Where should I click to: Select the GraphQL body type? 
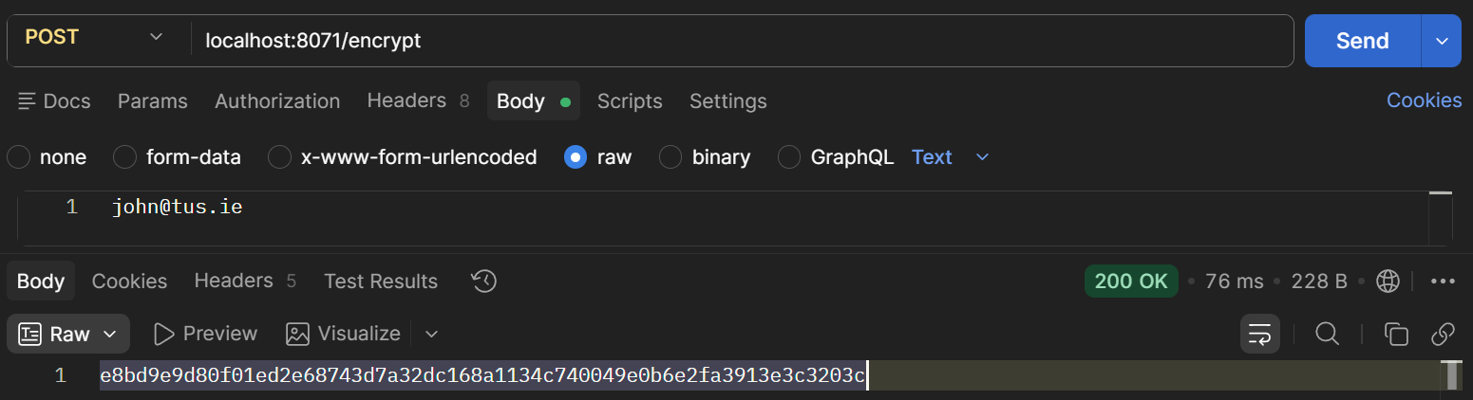point(836,157)
